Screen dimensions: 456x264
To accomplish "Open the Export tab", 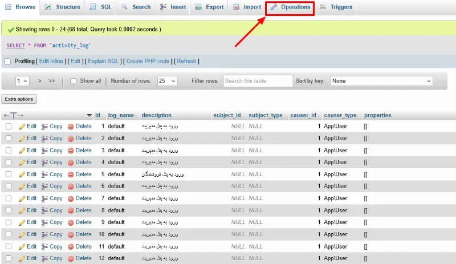I will [209, 7].
